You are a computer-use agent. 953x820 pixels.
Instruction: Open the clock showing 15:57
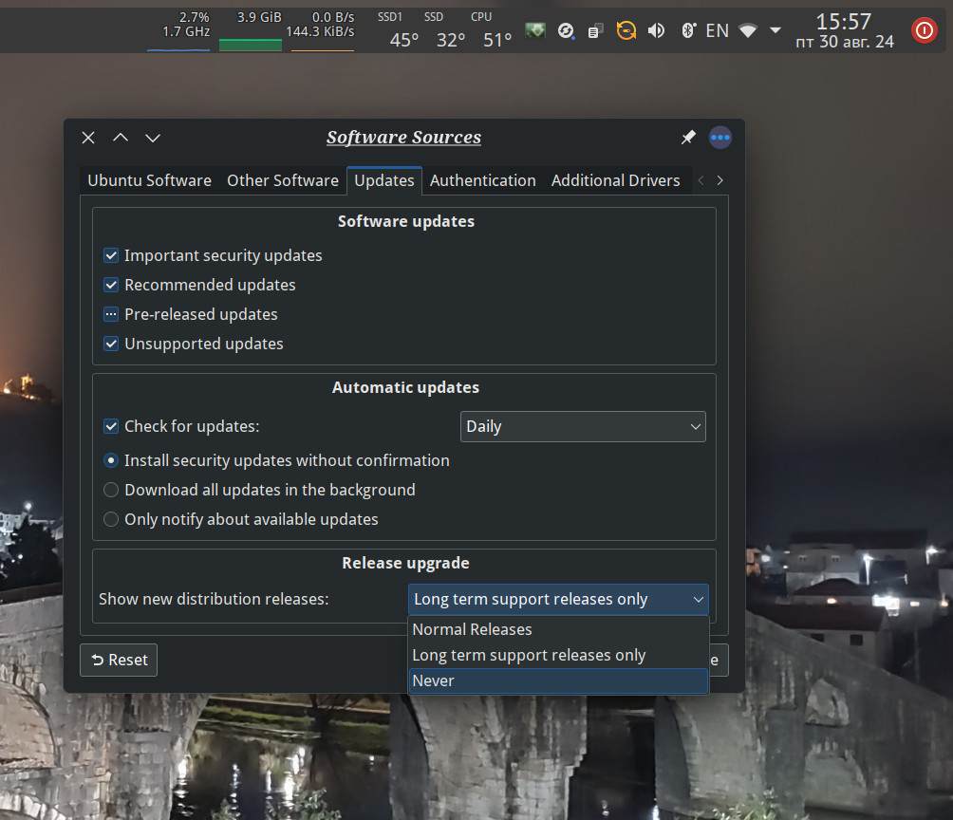tap(844, 30)
